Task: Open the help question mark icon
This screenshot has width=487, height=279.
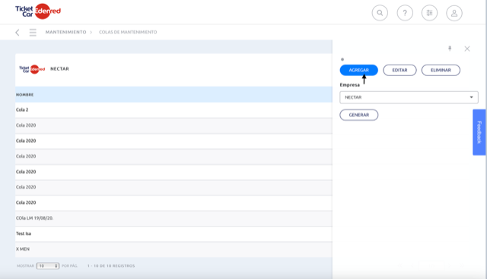Action: (x=405, y=13)
